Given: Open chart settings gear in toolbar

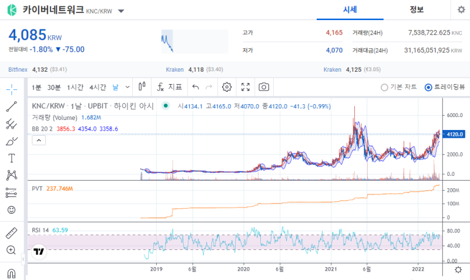Looking at the screenshot, I should pyautogui.click(x=227, y=87).
